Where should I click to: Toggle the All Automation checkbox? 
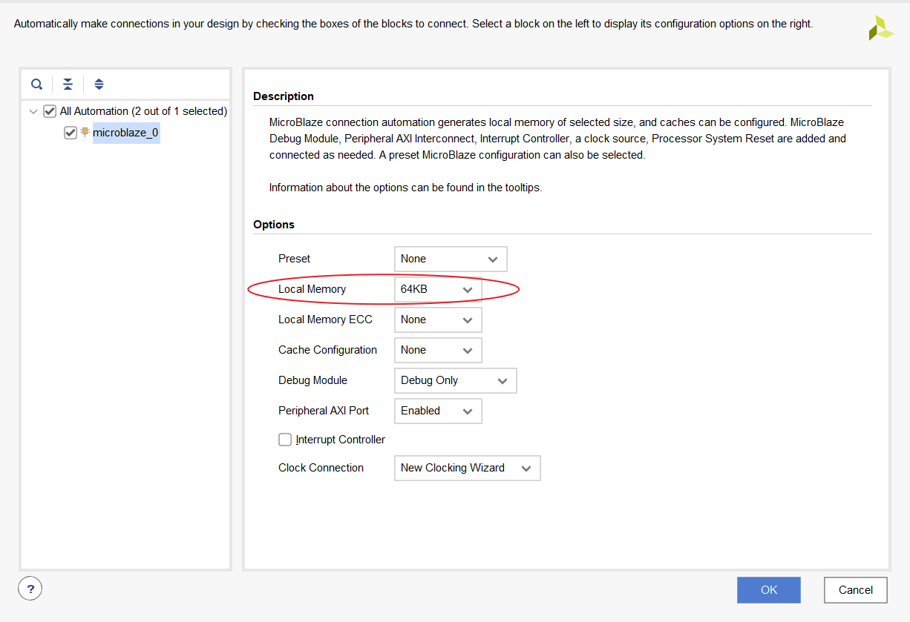[50, 111]
